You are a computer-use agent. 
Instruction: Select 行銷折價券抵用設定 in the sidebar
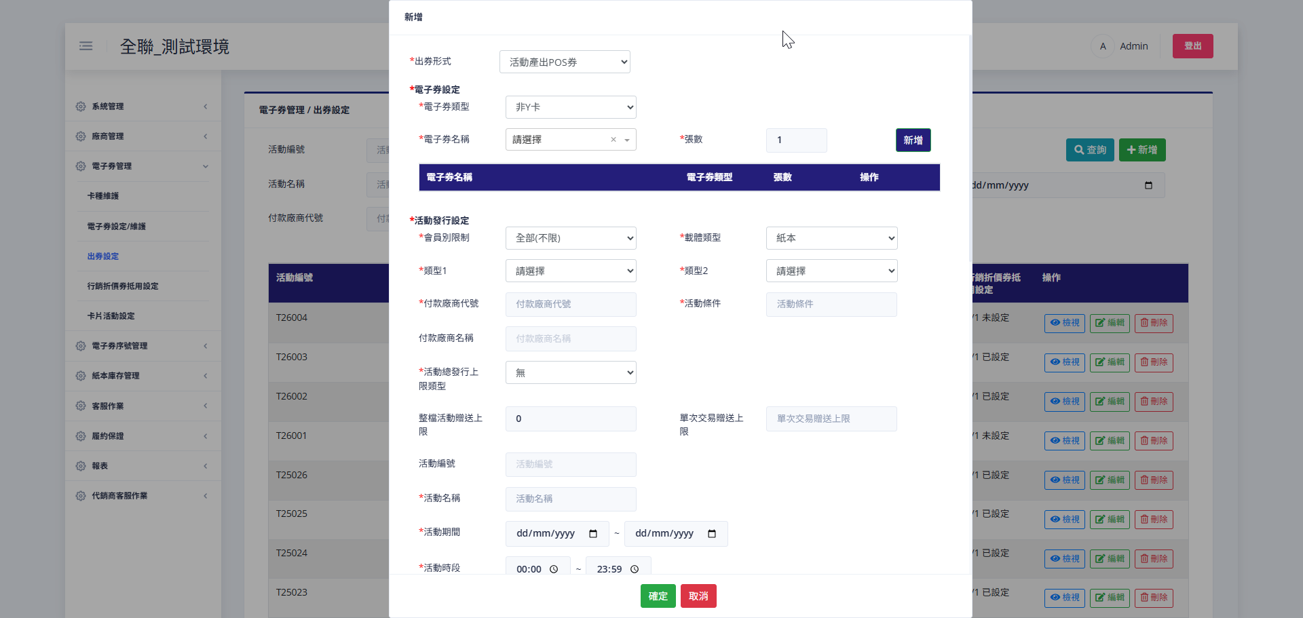pyautogui.click(x=123, y=286)
